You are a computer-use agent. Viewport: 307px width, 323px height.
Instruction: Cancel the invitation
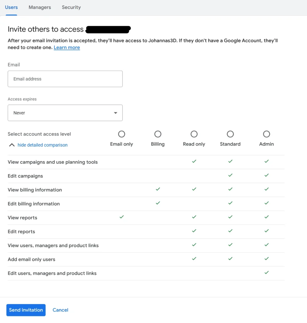click(x=60, y=310)
